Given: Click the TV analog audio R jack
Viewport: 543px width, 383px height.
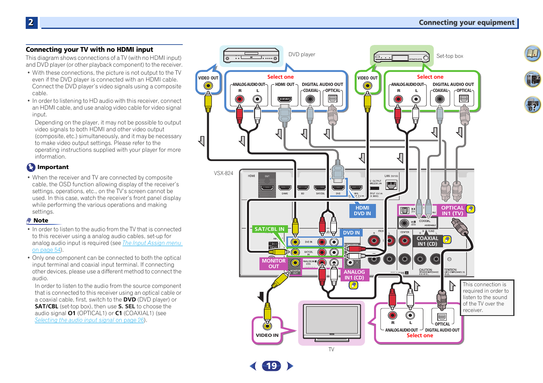Looking at the screenshot, I should (x=392, y=315).
